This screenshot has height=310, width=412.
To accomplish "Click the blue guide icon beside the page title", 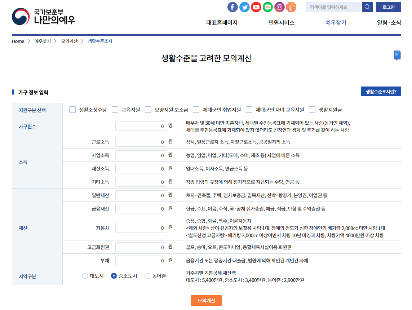I will [x=398, y=55].
